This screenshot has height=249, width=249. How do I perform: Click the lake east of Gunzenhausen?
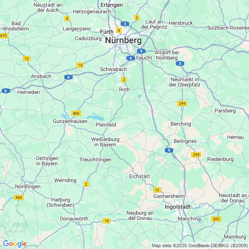coord(95,117)
